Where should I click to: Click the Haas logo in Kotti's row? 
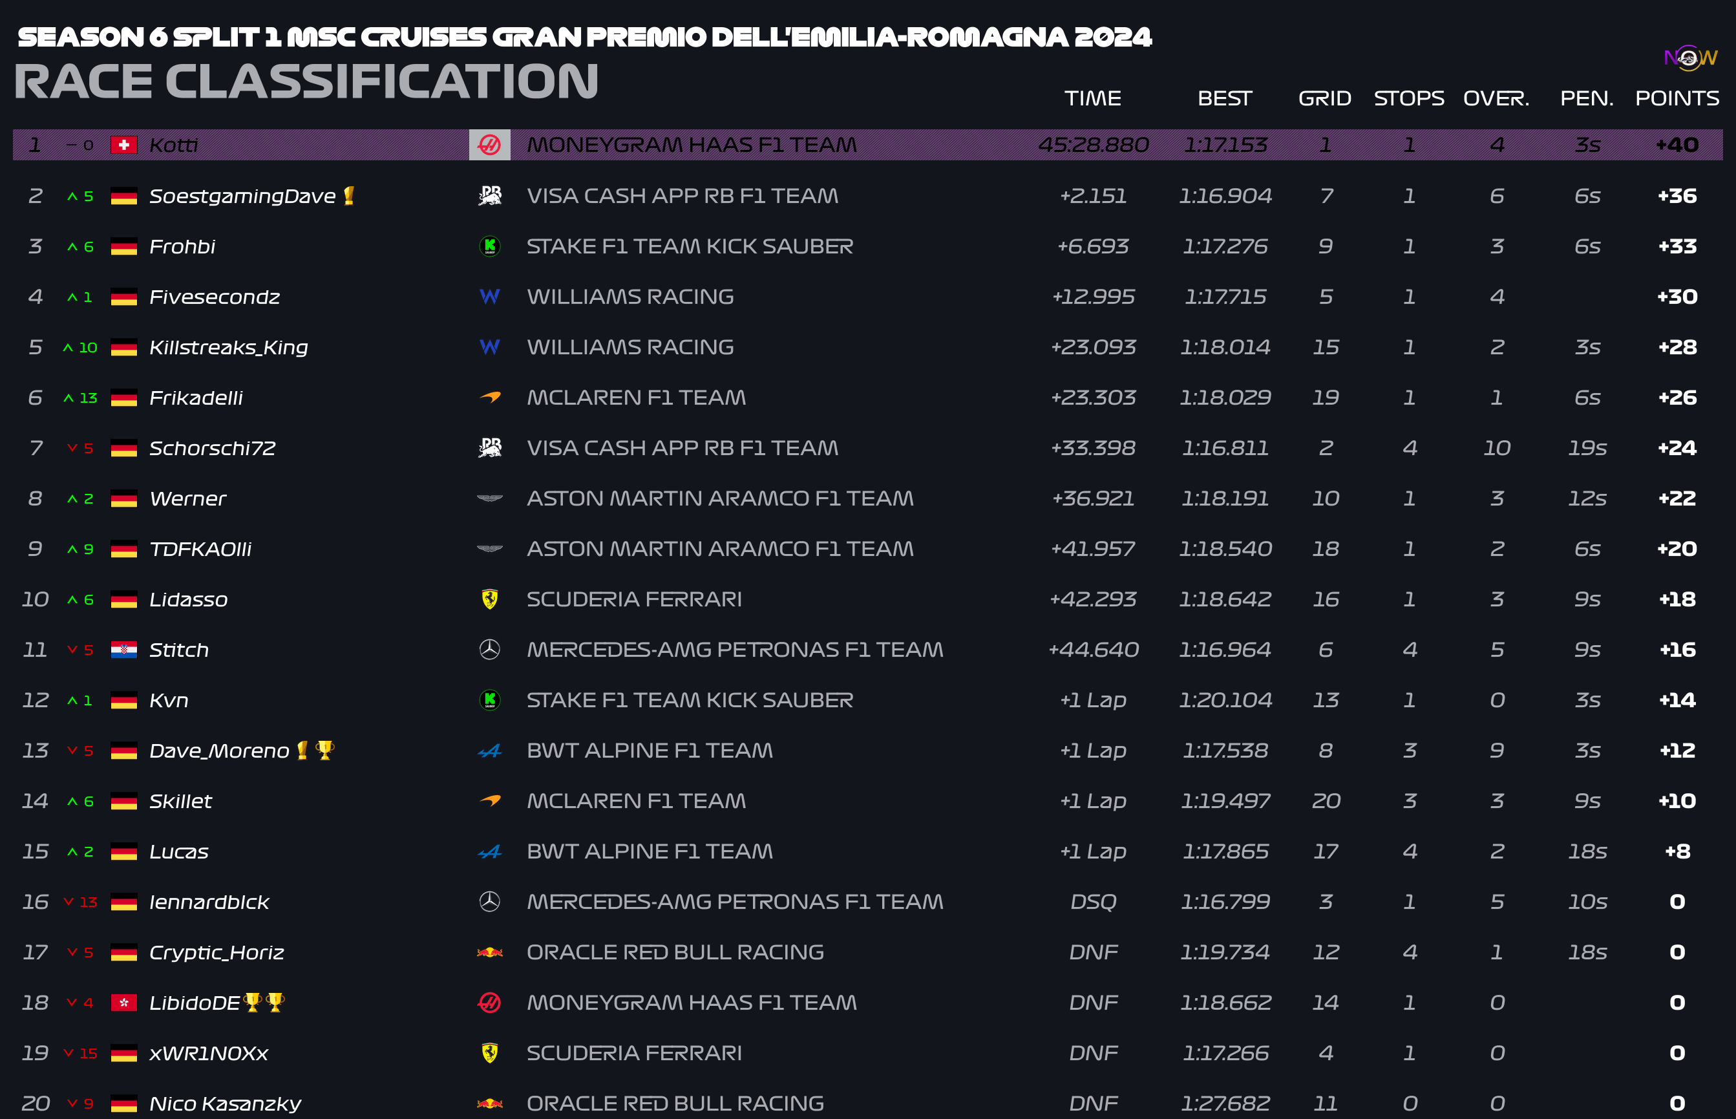click(489, 145)
